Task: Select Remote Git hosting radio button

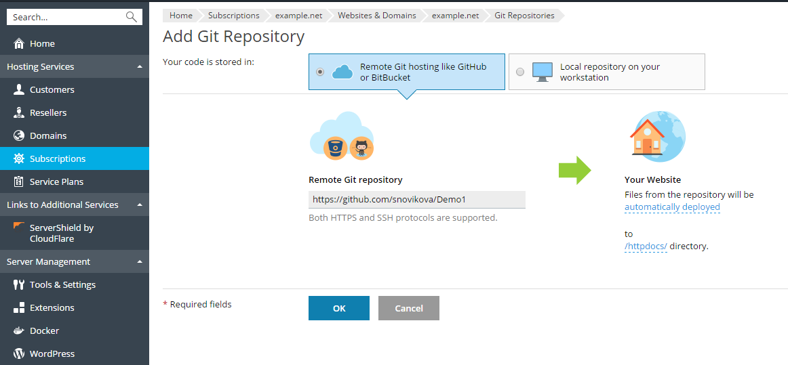Action: [320, 72]
